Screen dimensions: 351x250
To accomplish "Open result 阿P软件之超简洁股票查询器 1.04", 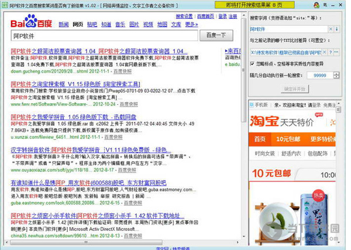I will tap(99, 52).
